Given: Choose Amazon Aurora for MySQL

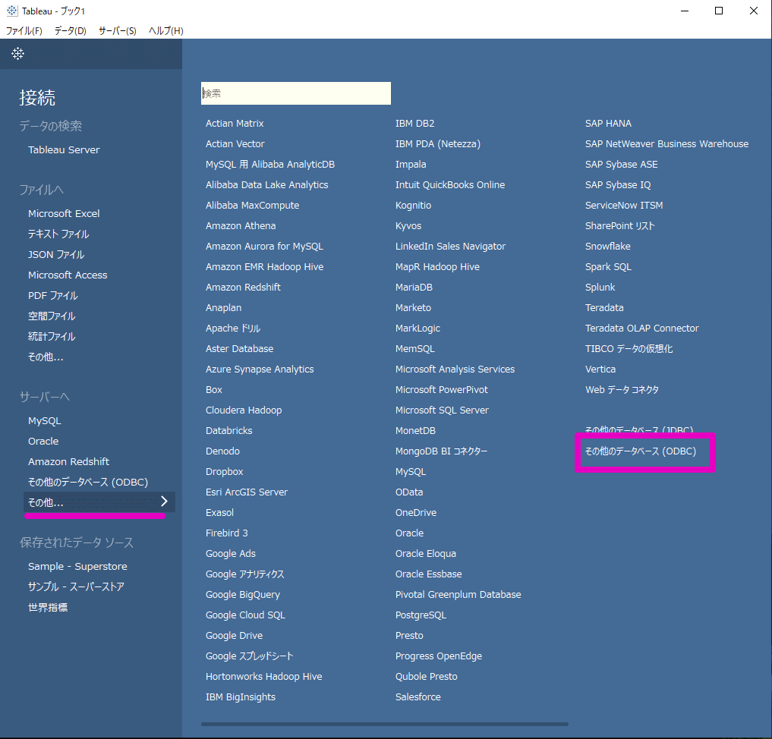Looking at the screenshot, I should click(264, 247).
